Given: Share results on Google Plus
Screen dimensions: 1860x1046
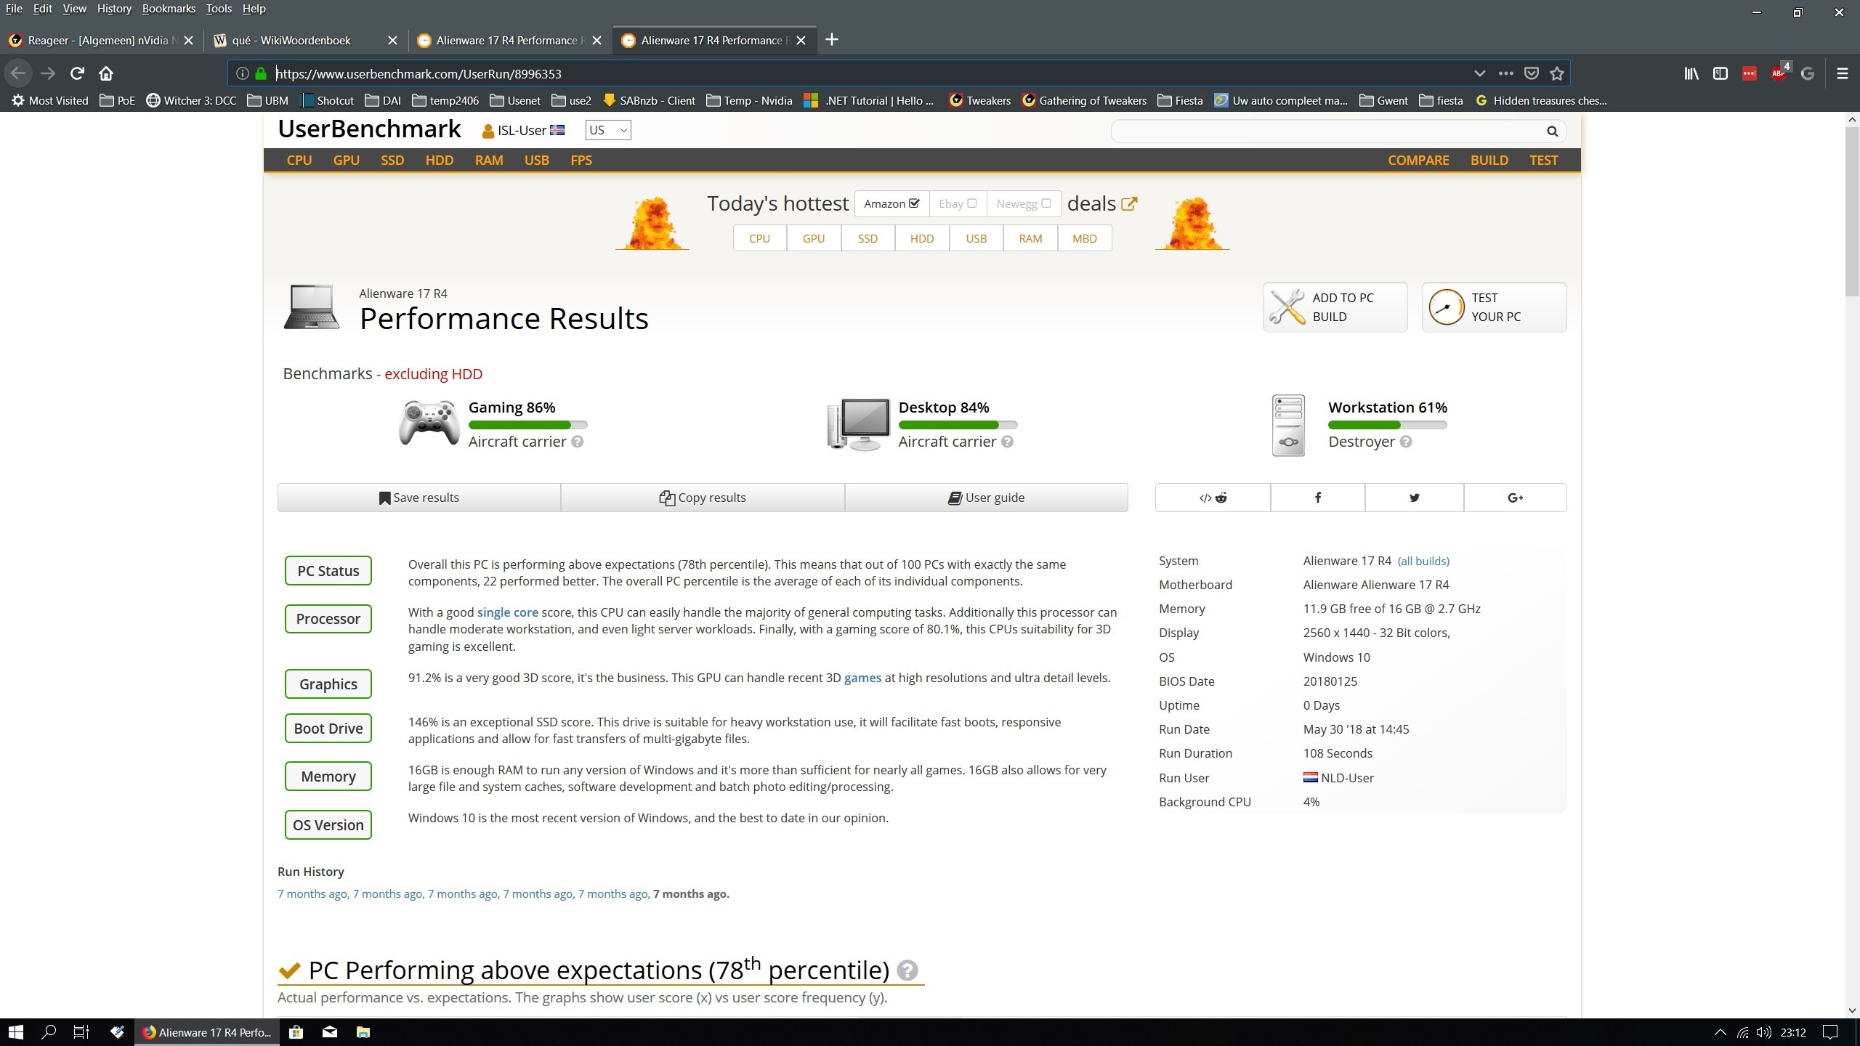Looking at the screenshot, I should [x=1515, y=498].
